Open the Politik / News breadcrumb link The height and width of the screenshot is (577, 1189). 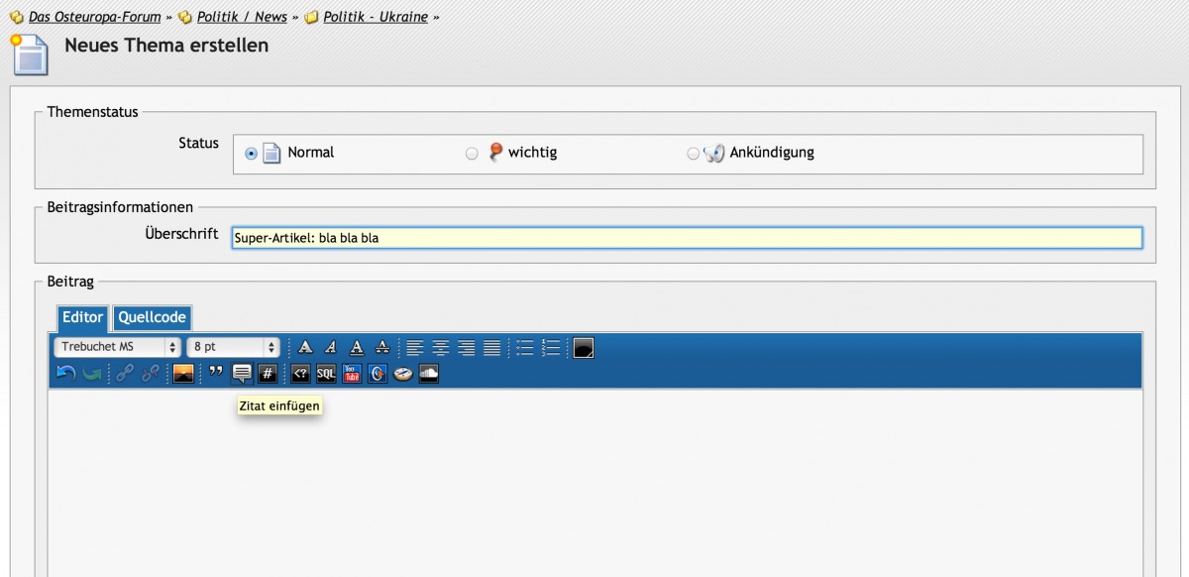click(x=242, y=17)
